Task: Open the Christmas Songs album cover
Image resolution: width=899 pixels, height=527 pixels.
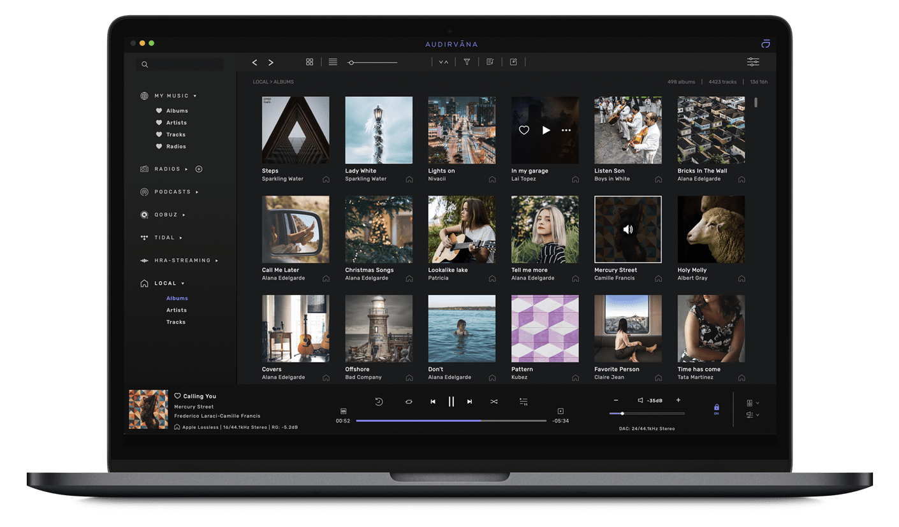Action: point(379,229)
